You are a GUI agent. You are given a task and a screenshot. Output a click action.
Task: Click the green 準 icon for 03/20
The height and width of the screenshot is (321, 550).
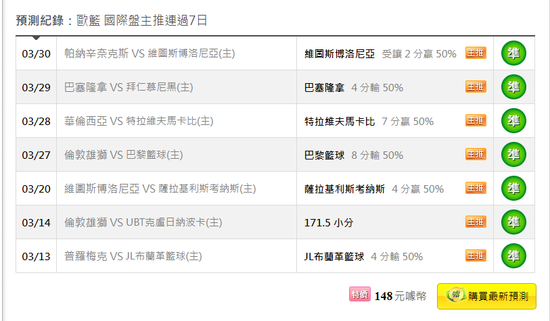coord(513,188)
